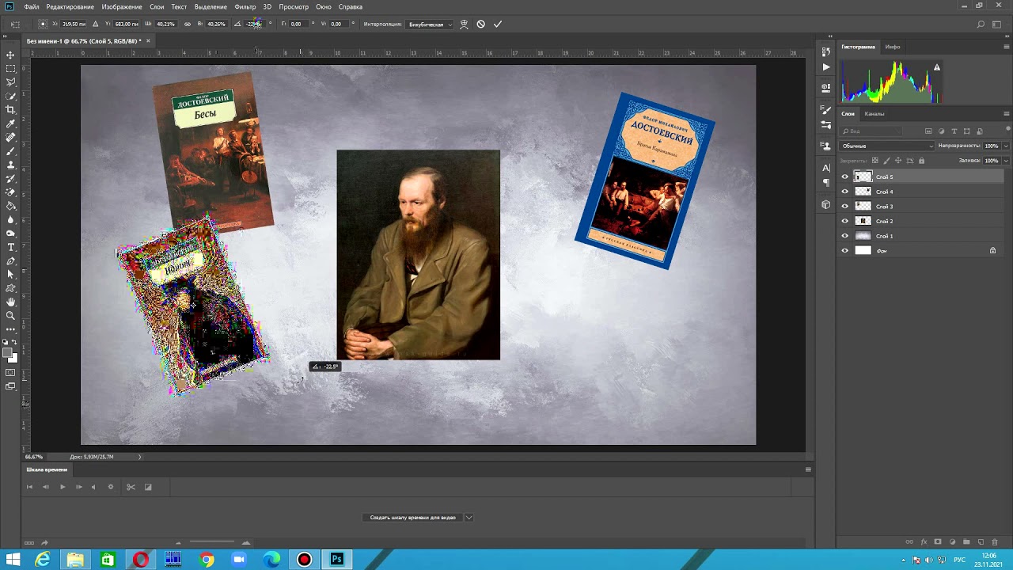Viewport: 1013px width, 570px height.
Task: Click the rotation angle input field
Action: pyautogui.click(x=255, y=24)
